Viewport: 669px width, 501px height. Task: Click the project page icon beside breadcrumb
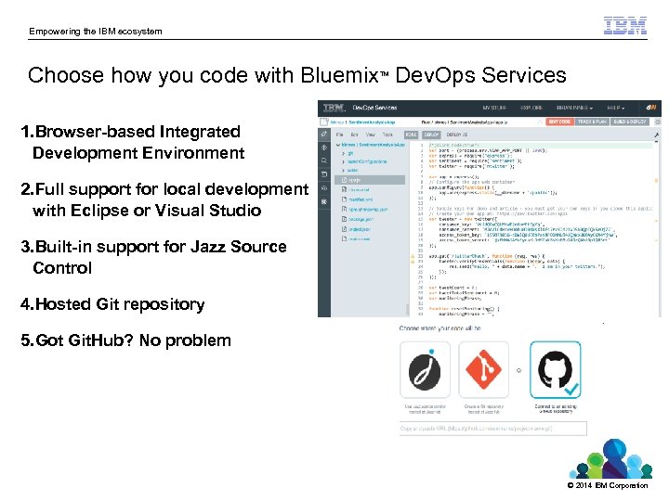point(324,122)
